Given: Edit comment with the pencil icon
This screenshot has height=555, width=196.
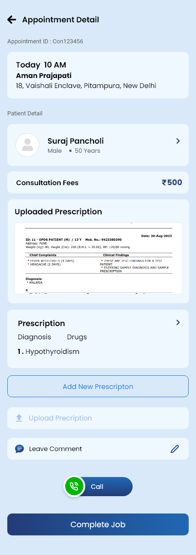Looking at the screenshot, I should point(175,449).
